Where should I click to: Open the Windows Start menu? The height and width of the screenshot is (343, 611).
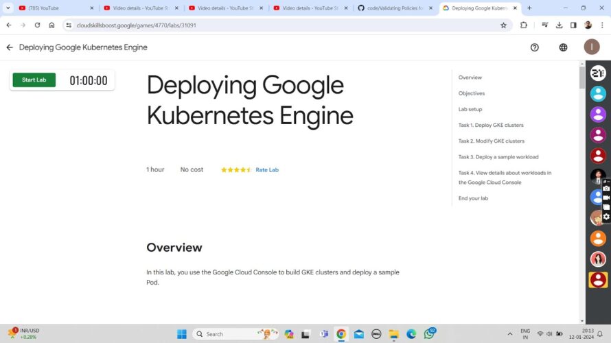tap(182, 334)
